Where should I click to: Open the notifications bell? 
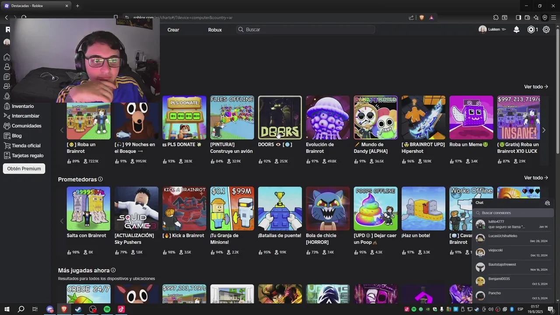click(x=516, y=29)
